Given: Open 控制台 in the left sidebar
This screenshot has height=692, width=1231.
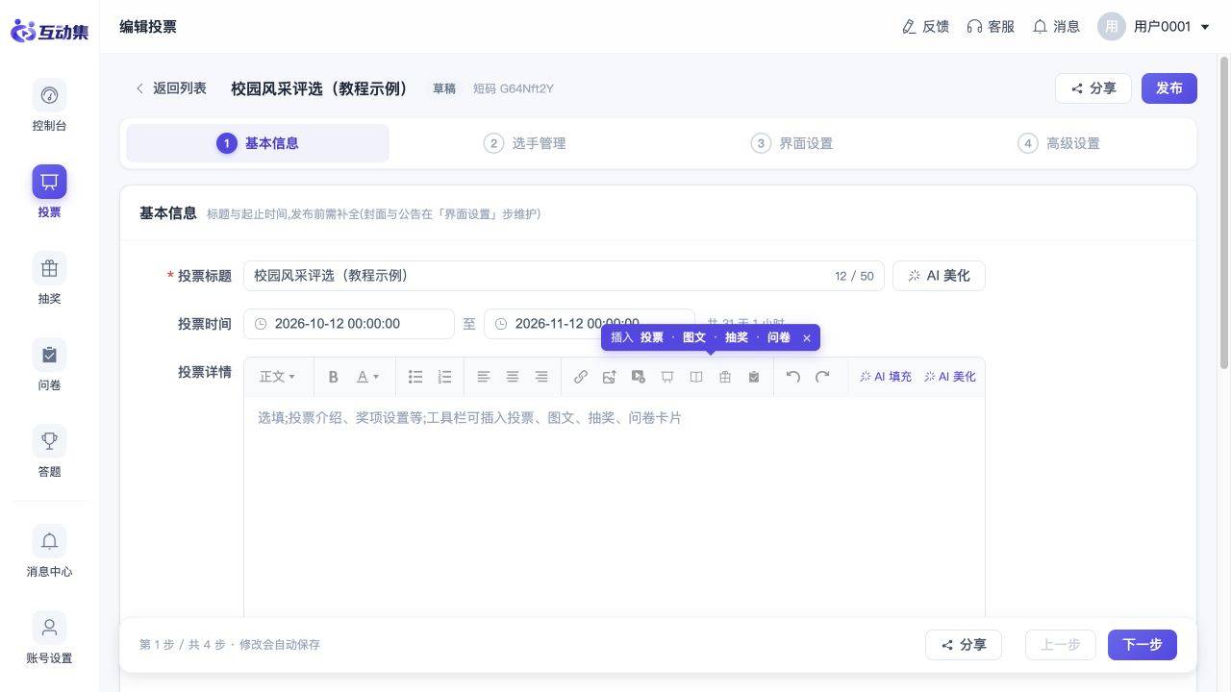Looking at the screenshot, I should click(49, 106).
